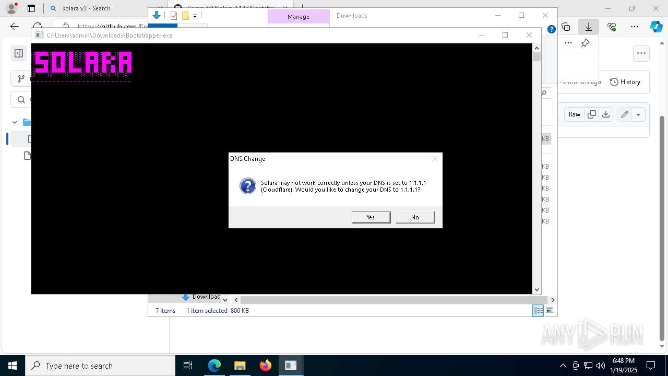Open Edge Settings and more menu

click(x=635, y=27)
